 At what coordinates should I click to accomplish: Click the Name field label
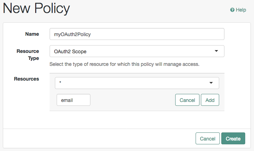pos(32,34)
